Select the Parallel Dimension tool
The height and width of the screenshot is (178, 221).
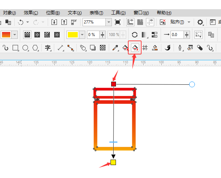click(x=60, y=48)
